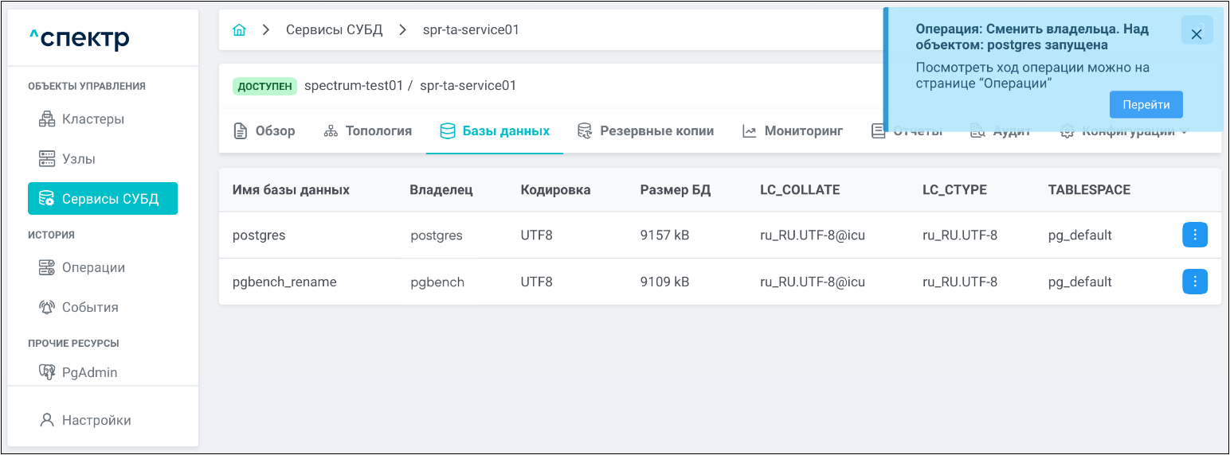Switch to the Обзор tab
Viewport: 1230px width, 455px height.
coord(264,131)
